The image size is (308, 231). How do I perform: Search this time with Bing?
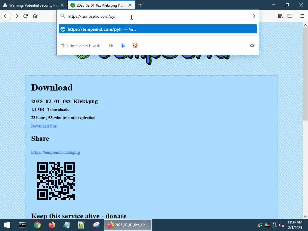pyautogui.click(x=123, y=46)
